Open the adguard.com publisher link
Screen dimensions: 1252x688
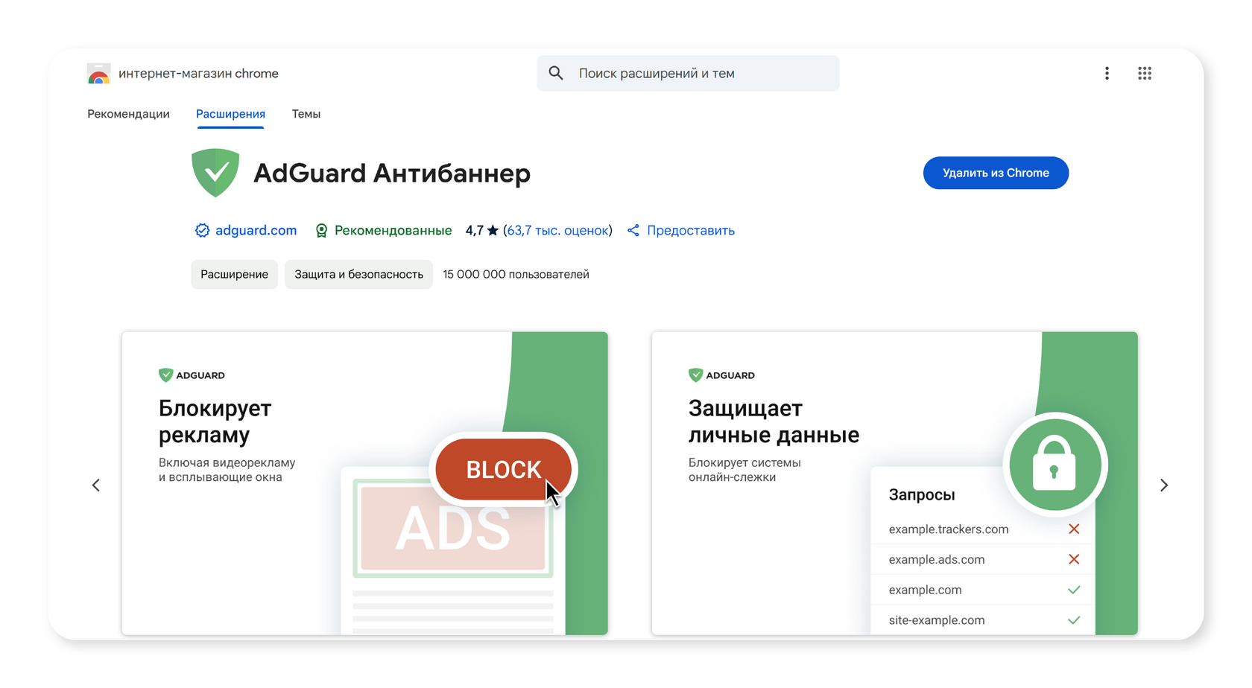click(x=256, y=231)
